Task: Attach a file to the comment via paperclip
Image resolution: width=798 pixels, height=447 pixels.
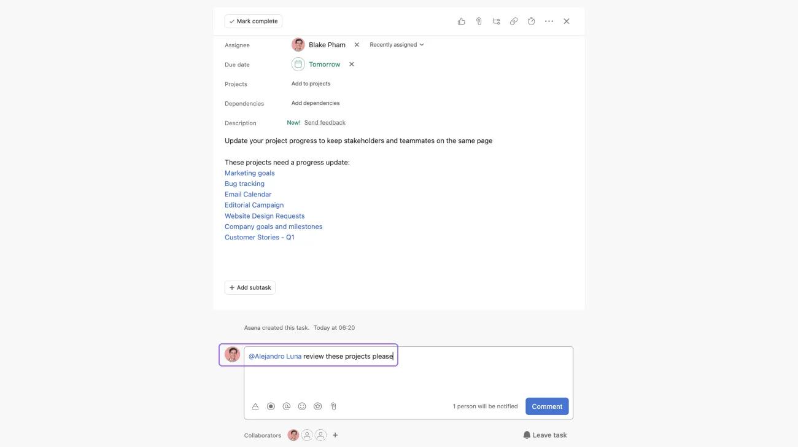Action: tap(332, 405)
